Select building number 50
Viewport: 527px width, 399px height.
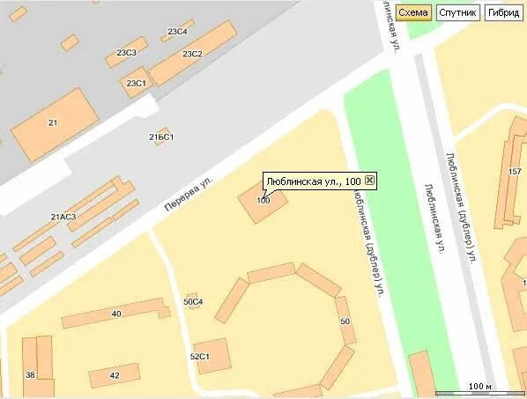pyautogui.click(x=345, y=321)
